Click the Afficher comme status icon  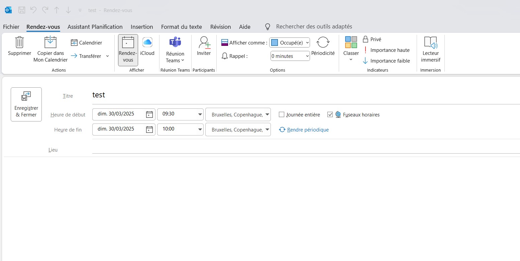point(224,43)
